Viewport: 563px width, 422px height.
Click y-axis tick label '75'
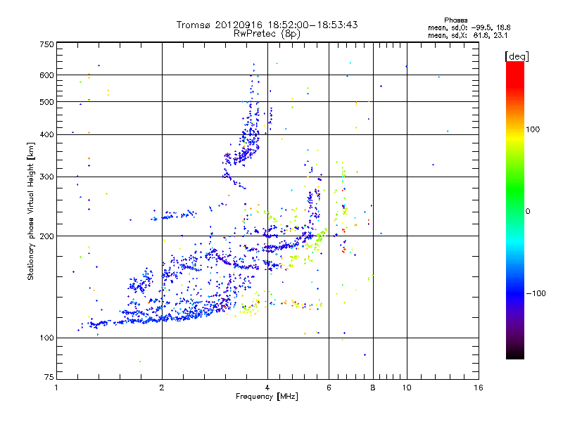click(x=49, y=377)
